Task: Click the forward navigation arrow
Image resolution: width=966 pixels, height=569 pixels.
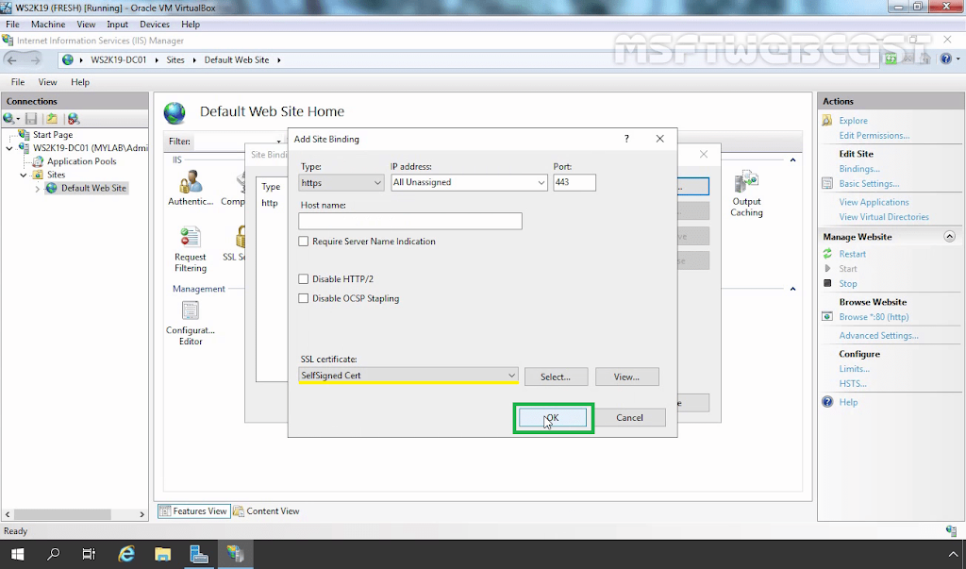Action: click(x=35, y=59)
